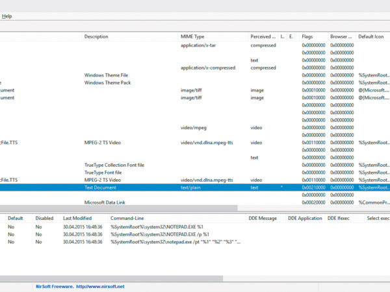
Task: Select the Microsoft Data Link row
Action: click(105, 202)
